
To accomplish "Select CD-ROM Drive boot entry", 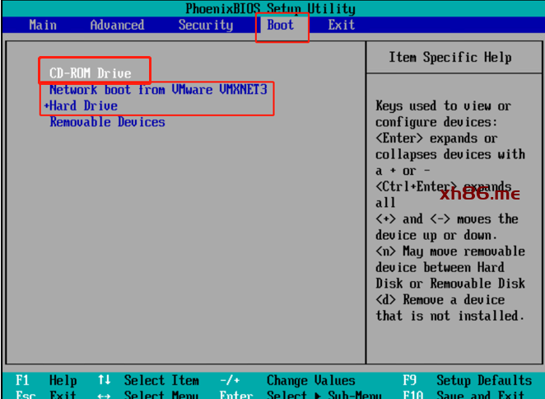I will coord(91,73).
